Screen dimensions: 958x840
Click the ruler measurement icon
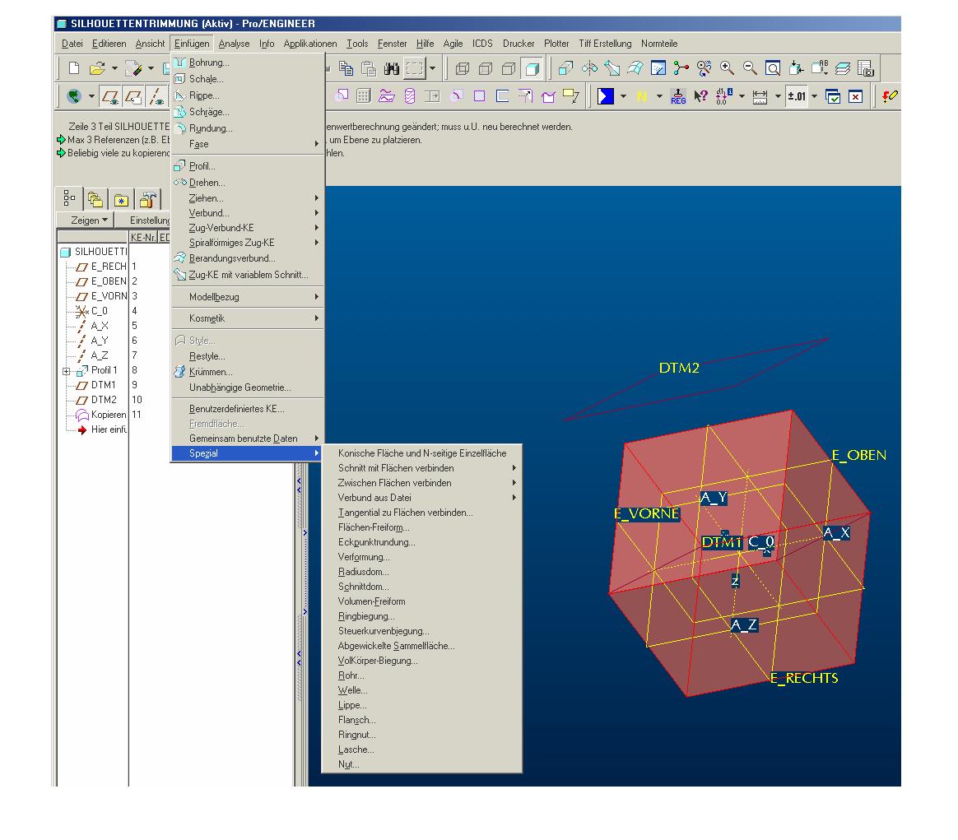pos(760,96)
